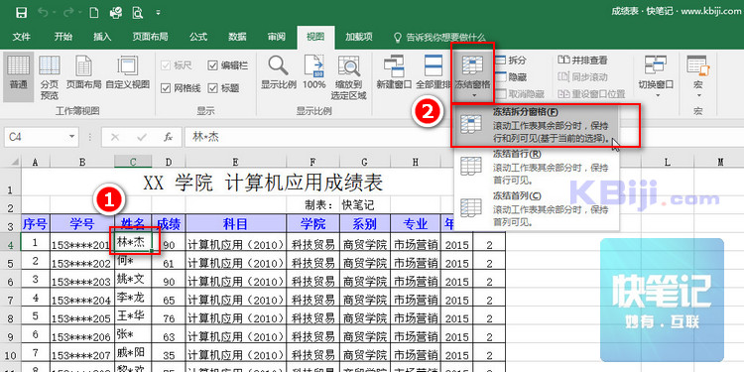Choose 冻结首列 freeze first column

[x=536, y=208]
